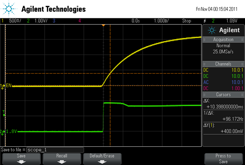Select channel 1 DC 10.0:1 row
The height and width of the screenshot is (165, 245).
click(223, 70)
